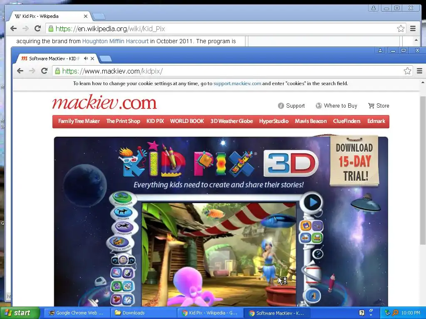The width and height of the screenshot is (426, 319).
Task: Bookmark the Wikipedia page with the star
Action: tap(401, 29)
